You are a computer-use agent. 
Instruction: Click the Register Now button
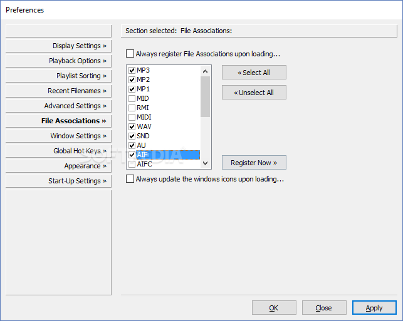tap(254, 163)
